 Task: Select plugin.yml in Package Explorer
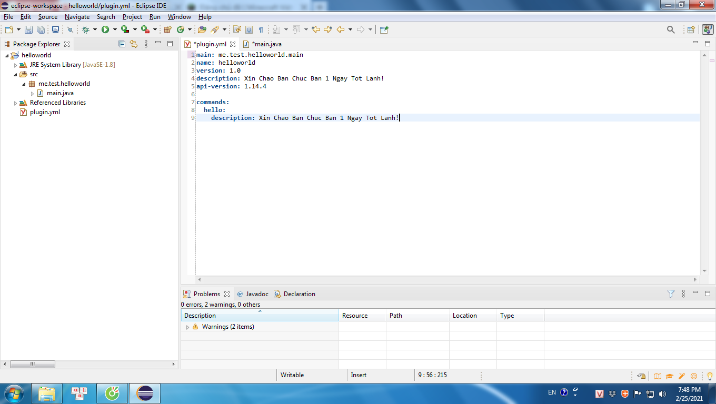[x=45, y=112]
